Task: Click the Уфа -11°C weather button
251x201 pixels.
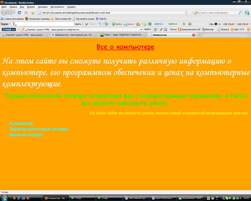Action: pyautogui.click(x=238, y=30)
